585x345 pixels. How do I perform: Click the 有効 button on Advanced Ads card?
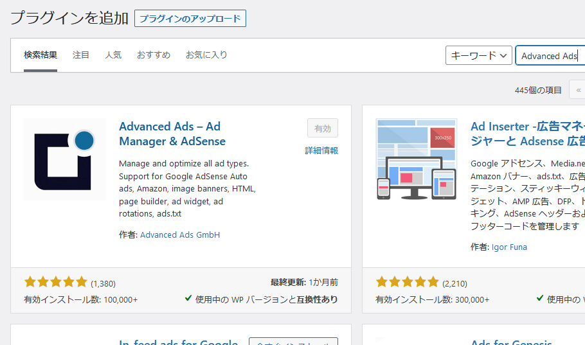point(323,128)
